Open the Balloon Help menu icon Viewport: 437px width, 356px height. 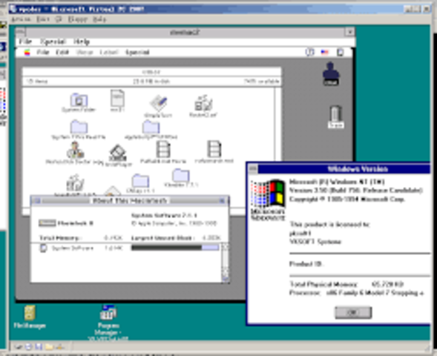coord(309,52)
